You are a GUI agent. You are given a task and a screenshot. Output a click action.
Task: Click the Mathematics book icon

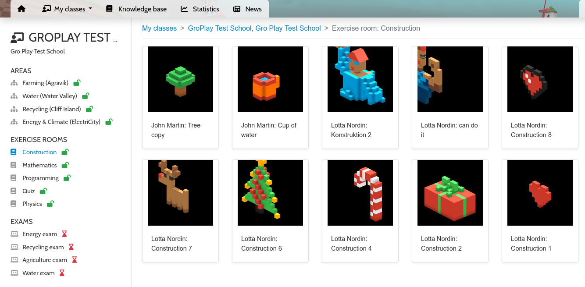click(x=14, y=165)
